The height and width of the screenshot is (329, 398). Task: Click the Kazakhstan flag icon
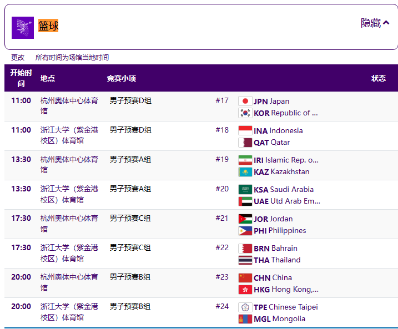pyautogui.click(x=245, y=171)
